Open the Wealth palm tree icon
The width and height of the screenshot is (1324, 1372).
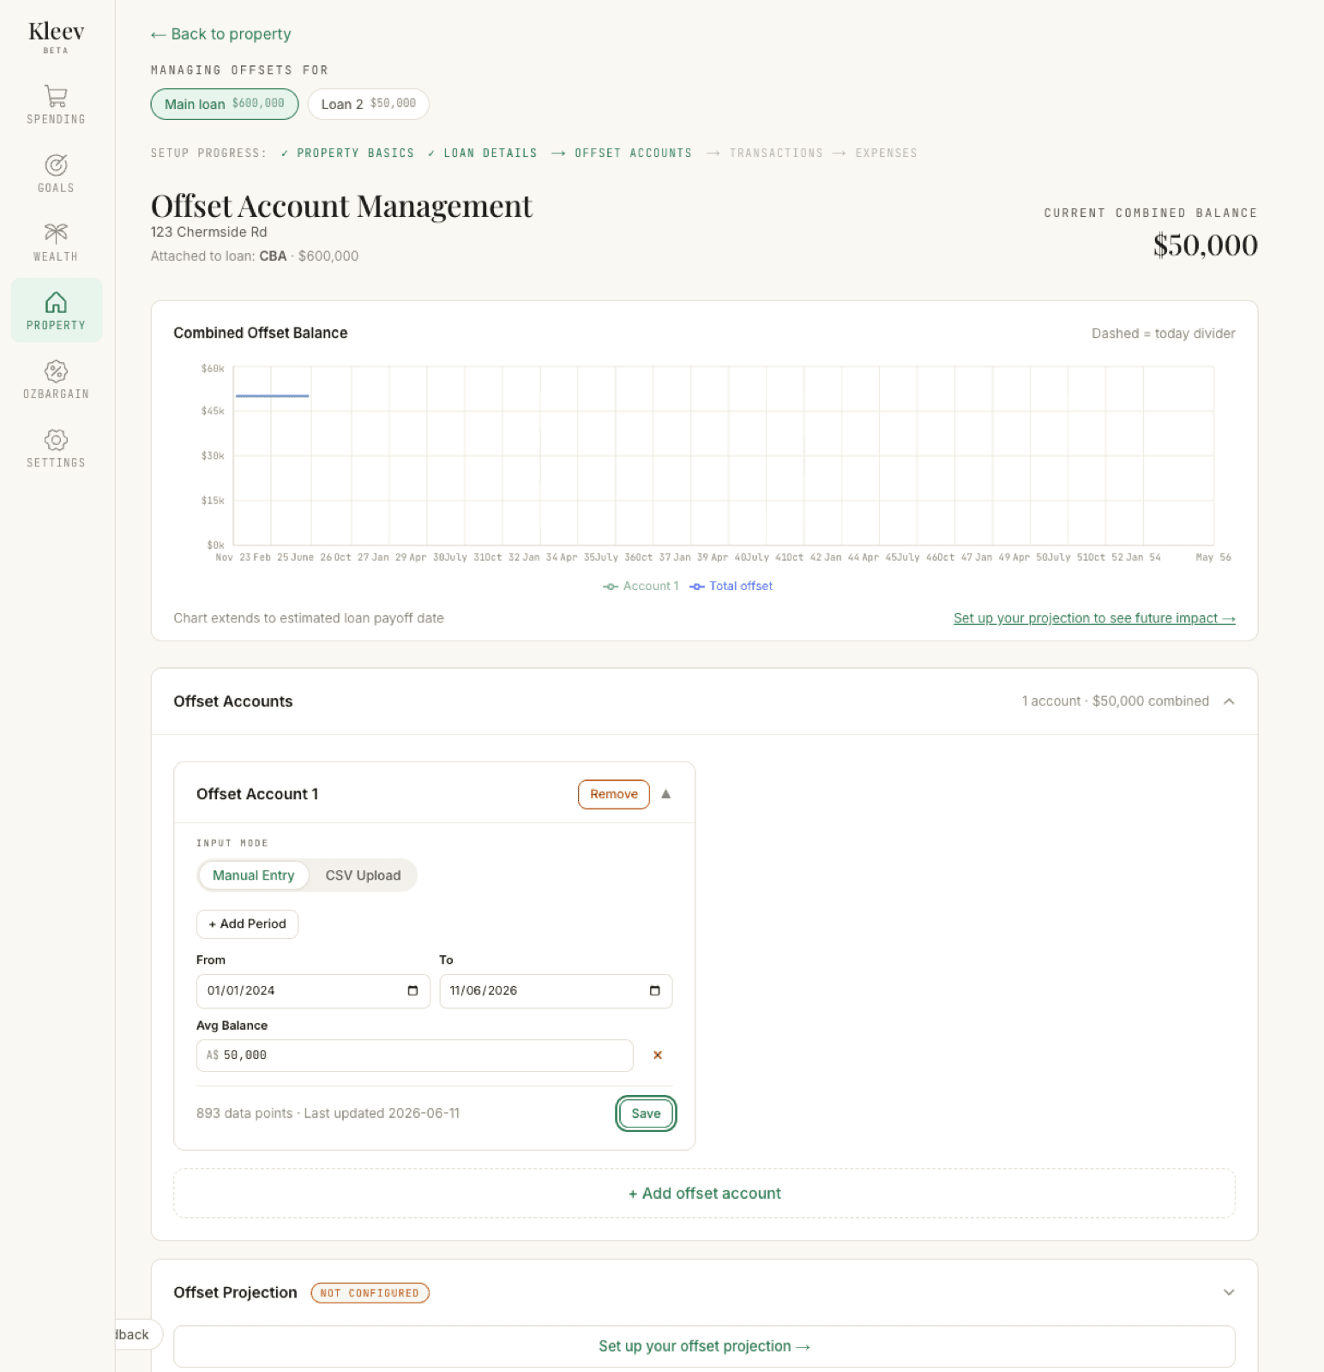pos(56,233)
